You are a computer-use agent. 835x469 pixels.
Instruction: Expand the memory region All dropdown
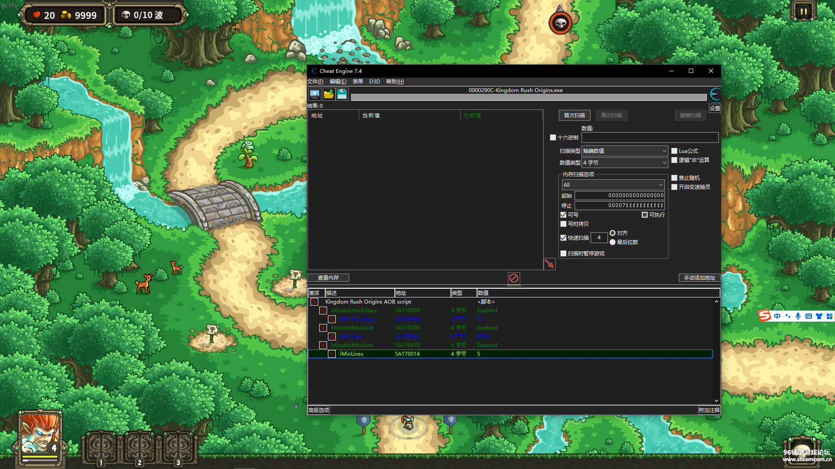click(613, 185)
